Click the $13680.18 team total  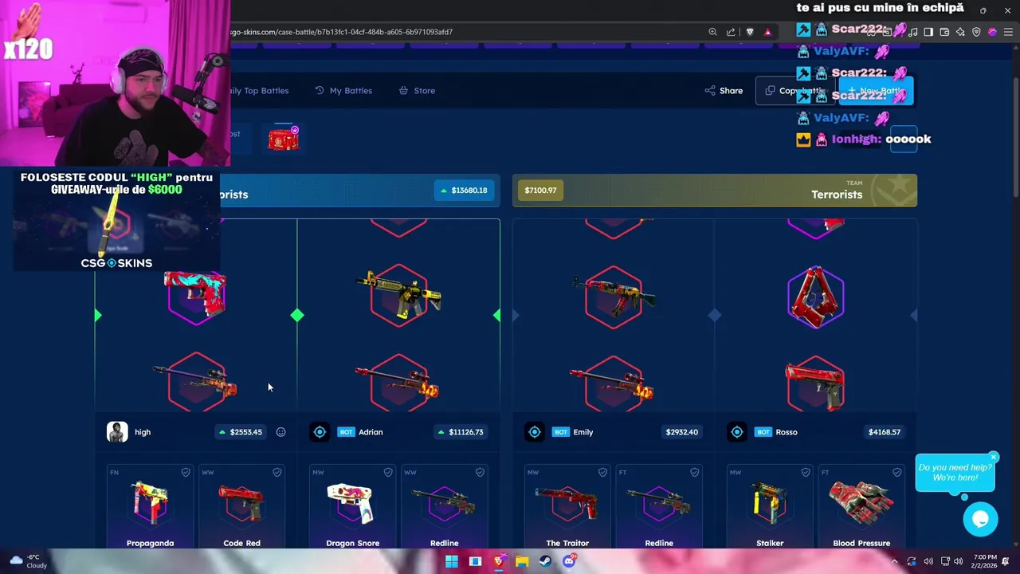[464, 191]
